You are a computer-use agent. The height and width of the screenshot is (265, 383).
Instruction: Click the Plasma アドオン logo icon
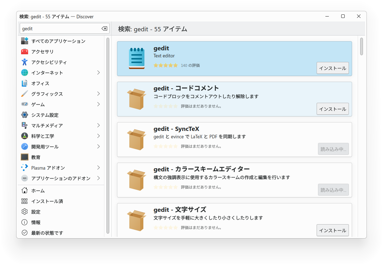click(x=25, y=168)
